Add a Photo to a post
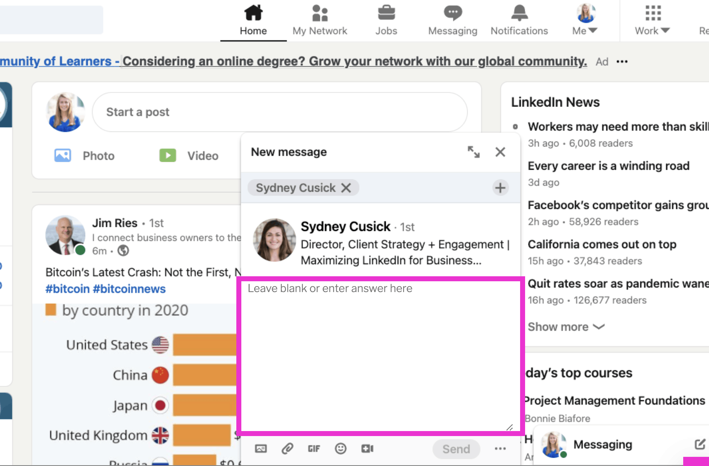709x466 pixels. pos(84,156)
